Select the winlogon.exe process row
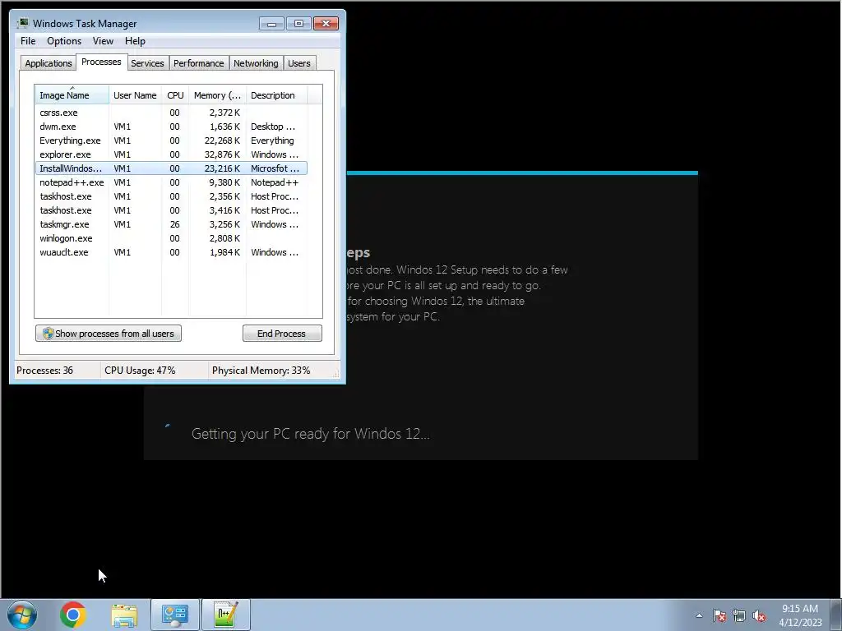The width and height of the screenshot is (842, 631). tap(171, 238)
